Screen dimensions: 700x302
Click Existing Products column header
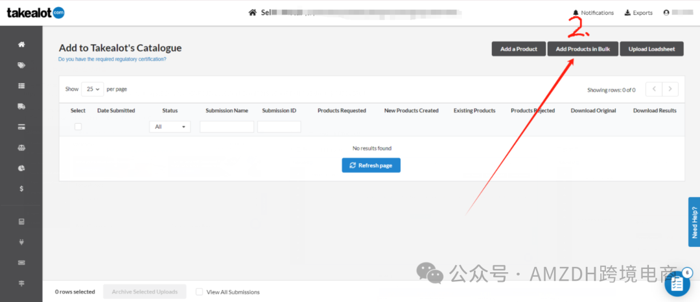click(474, 111)
